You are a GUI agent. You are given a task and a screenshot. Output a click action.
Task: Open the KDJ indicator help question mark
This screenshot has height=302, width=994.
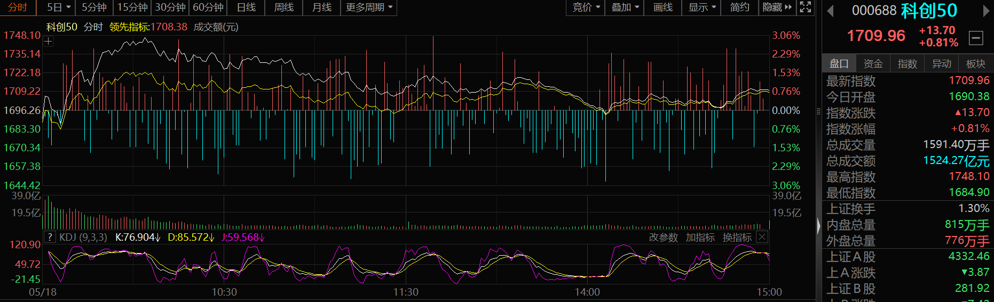[x=50, y=237]
